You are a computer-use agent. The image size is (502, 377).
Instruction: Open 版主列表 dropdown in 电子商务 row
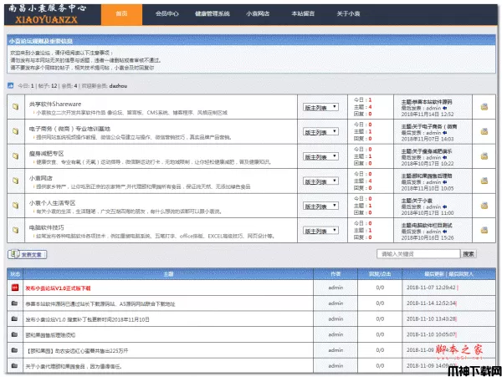[320, 132]
